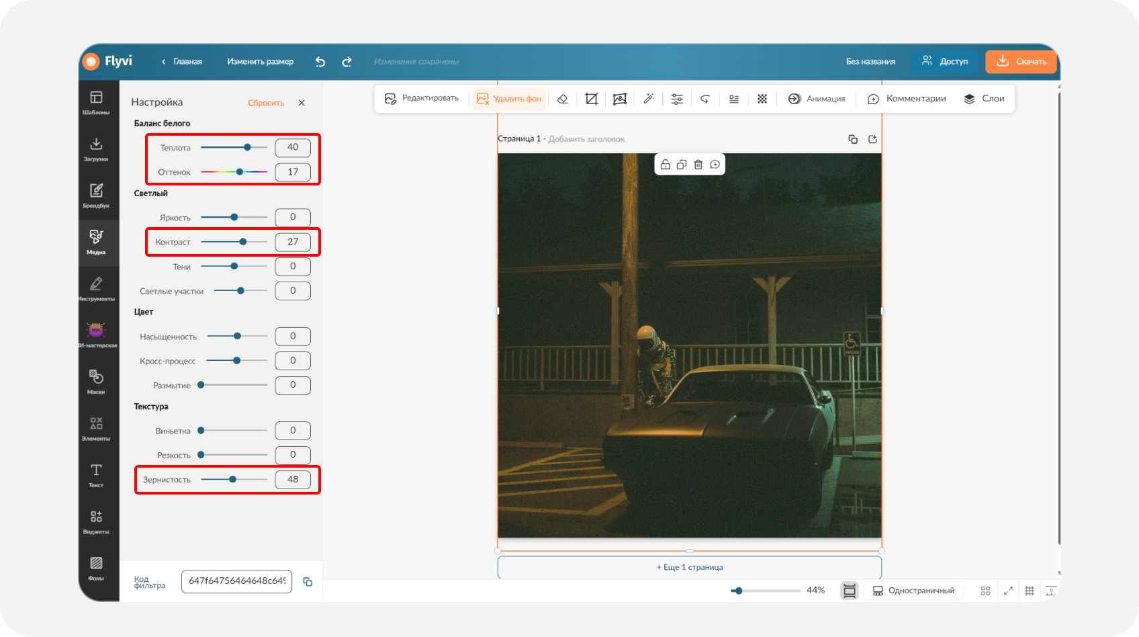The height and width of the screenshot is (637, 1139).
Task: Open the Брендбук sidebar panel
Action: pos(96,196)
